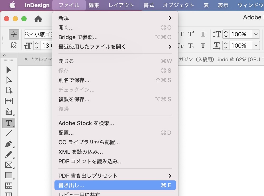The width and height of the screenshot is (264, 196).
Task: Open the 表示 menu
Action: click(x=223, y=5)
